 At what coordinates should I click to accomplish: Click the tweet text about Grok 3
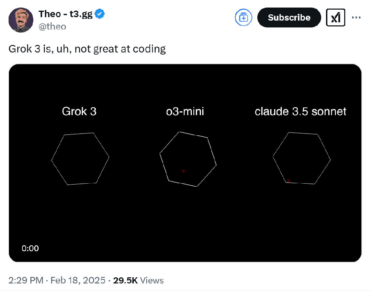87,49
